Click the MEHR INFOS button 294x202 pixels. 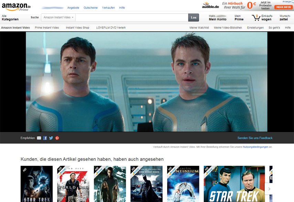click(283, 7)
